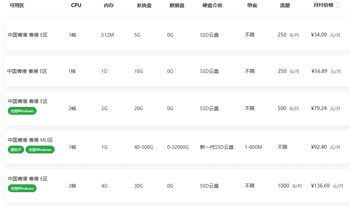
Task: Open the 香港 MU区 plan priced ¥92.40
Action: pyautogui.click(x=177, y=147)
